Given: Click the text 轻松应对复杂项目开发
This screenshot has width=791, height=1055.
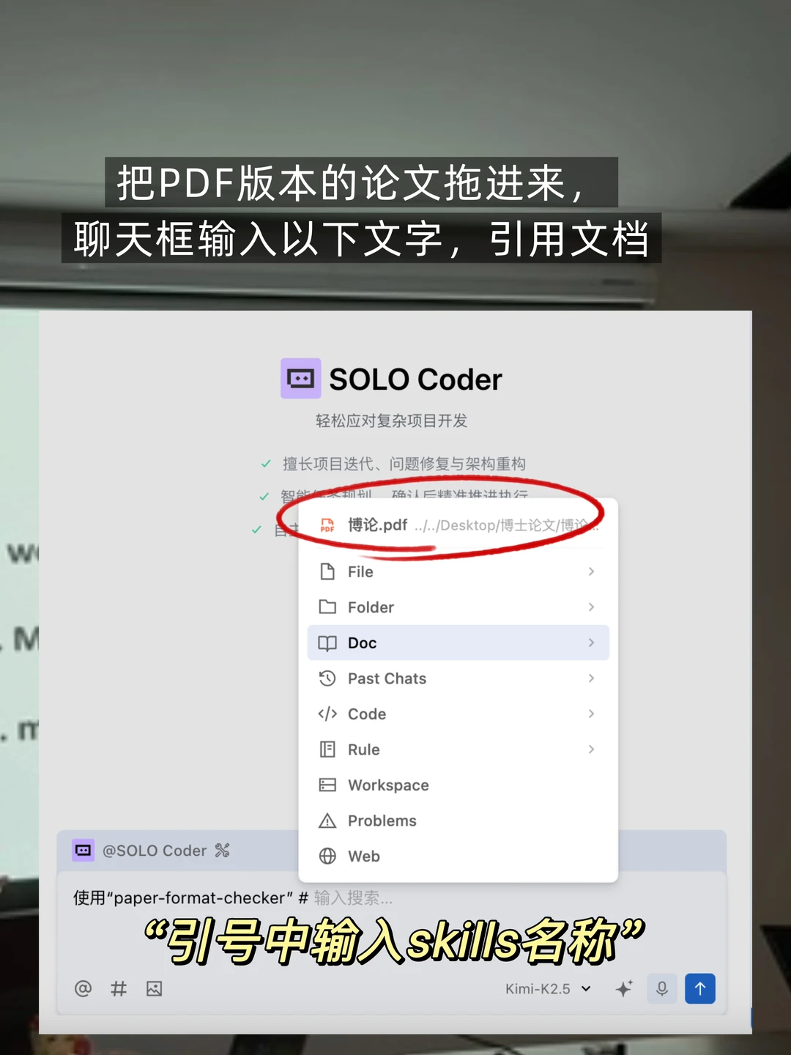Looking at the screenshot, I should (391, 421).
